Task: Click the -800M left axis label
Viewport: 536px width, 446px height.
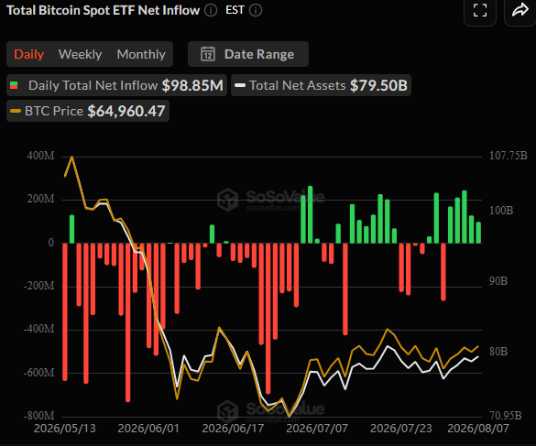Action: point(38,416)
